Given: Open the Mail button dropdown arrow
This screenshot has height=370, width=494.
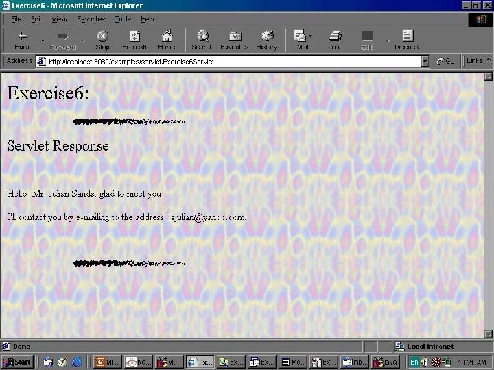Looking at the screenshot, I should click(x=310, y=36).
